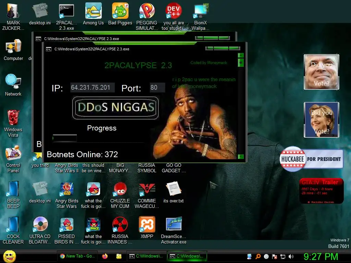Click the Huckabee For President gadget
The width and height of the screenshot is (351, 263).
(311, 159)
